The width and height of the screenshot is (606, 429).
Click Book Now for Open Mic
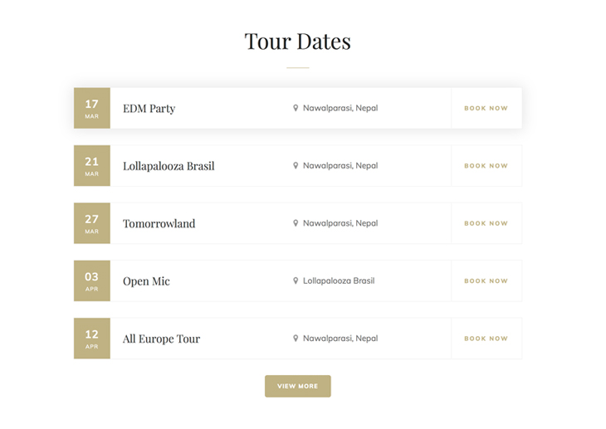[x=486, y=281]
